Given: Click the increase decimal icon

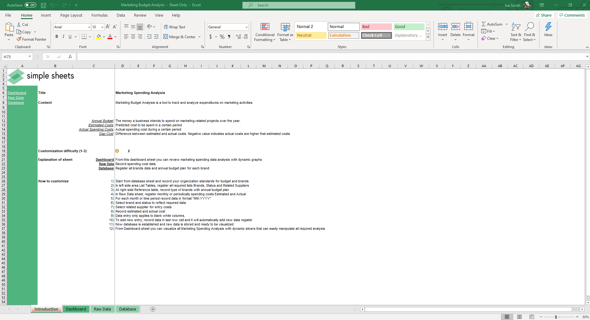Looking at the screenshot, I should click(238, 37).
